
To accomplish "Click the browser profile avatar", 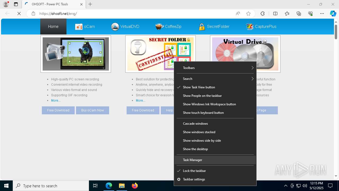I will coord(6,4).
